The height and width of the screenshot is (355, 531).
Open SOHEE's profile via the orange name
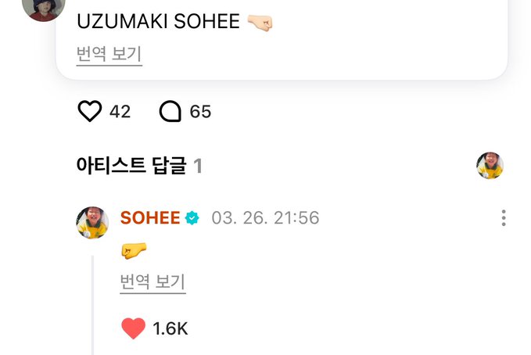(x=150, y=218)
